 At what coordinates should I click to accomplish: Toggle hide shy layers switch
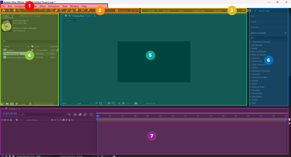75,115
